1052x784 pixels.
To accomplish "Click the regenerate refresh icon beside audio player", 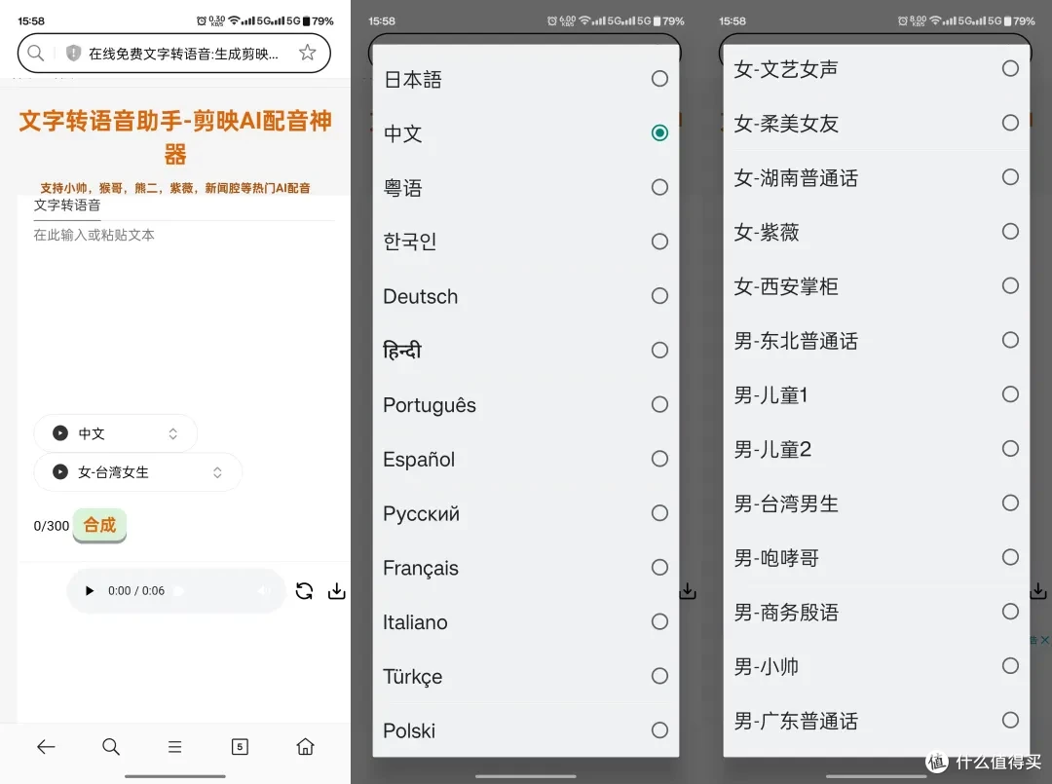I will (304, 591).
